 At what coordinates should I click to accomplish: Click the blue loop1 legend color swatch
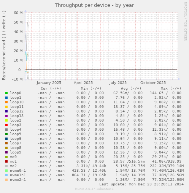point(6,98)
